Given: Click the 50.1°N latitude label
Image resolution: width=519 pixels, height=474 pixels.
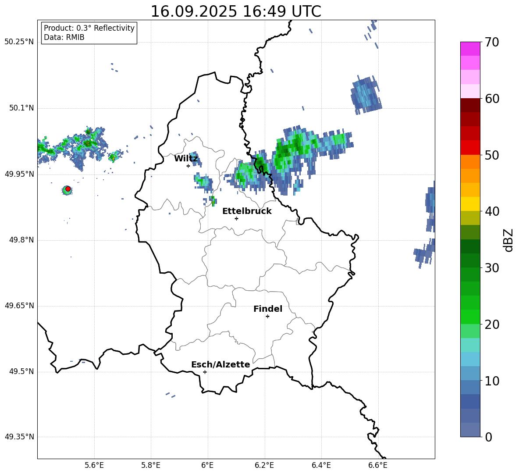Looking at the screenshot, I should point(21,108).
